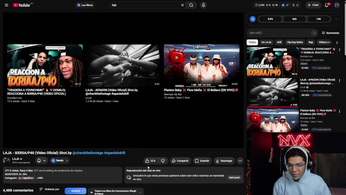Start voice search with the microphone
The height and width of the screenshot is (195, 346).
tap(204, 5)
